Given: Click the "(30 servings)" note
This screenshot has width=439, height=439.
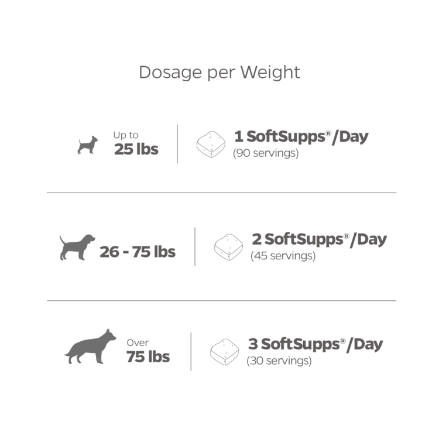Looking at the screenshot, I should click(x=279, y=361).
